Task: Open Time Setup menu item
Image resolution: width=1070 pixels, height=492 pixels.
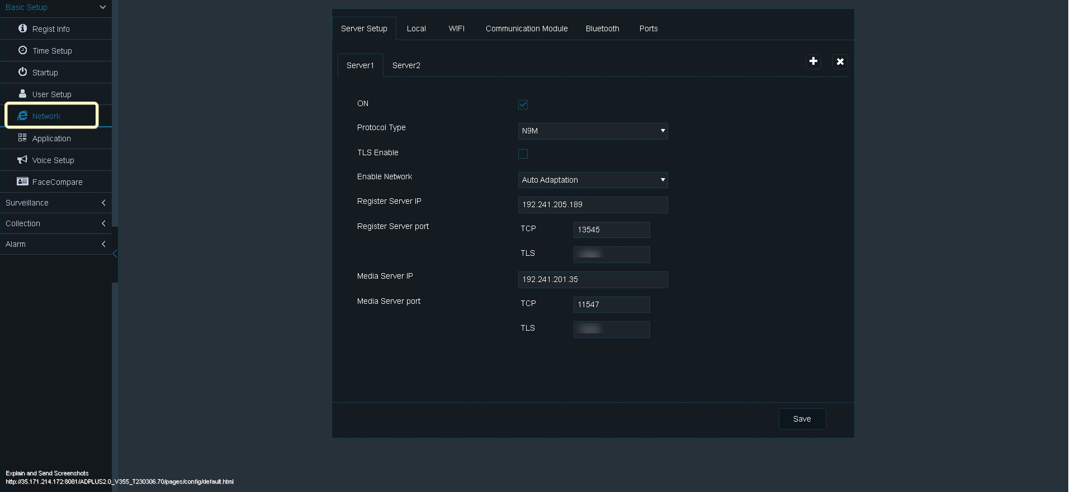Action: coord(56,50)
